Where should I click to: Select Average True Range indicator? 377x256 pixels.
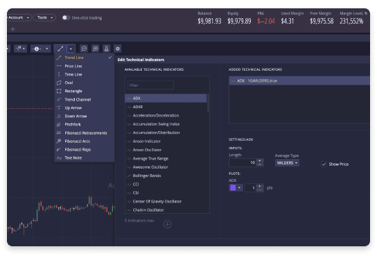coord(166,159)
